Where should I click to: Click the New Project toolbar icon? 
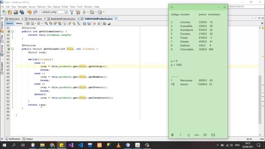point(10,12)
